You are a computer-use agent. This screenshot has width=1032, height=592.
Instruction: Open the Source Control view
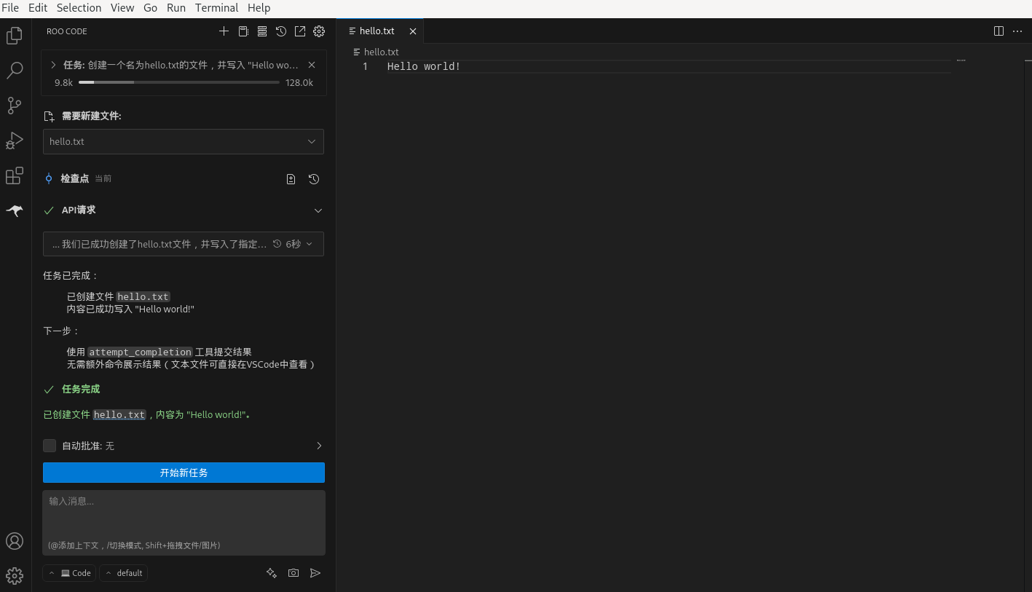15,106
